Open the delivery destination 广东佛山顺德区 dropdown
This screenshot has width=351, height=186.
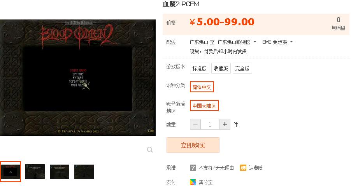coord(237,42)
